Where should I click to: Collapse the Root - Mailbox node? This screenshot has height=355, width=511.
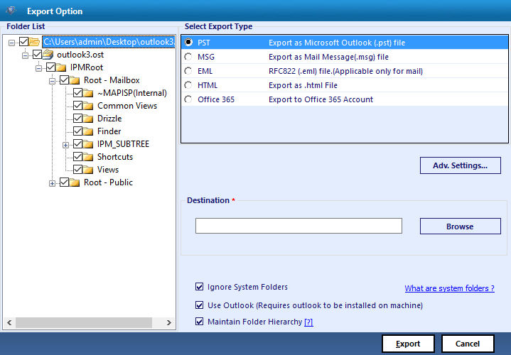pyautogui.click(x=52, y=81)
